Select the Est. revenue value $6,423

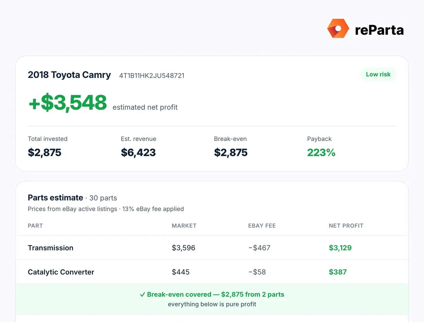click(x=138, y=152)
